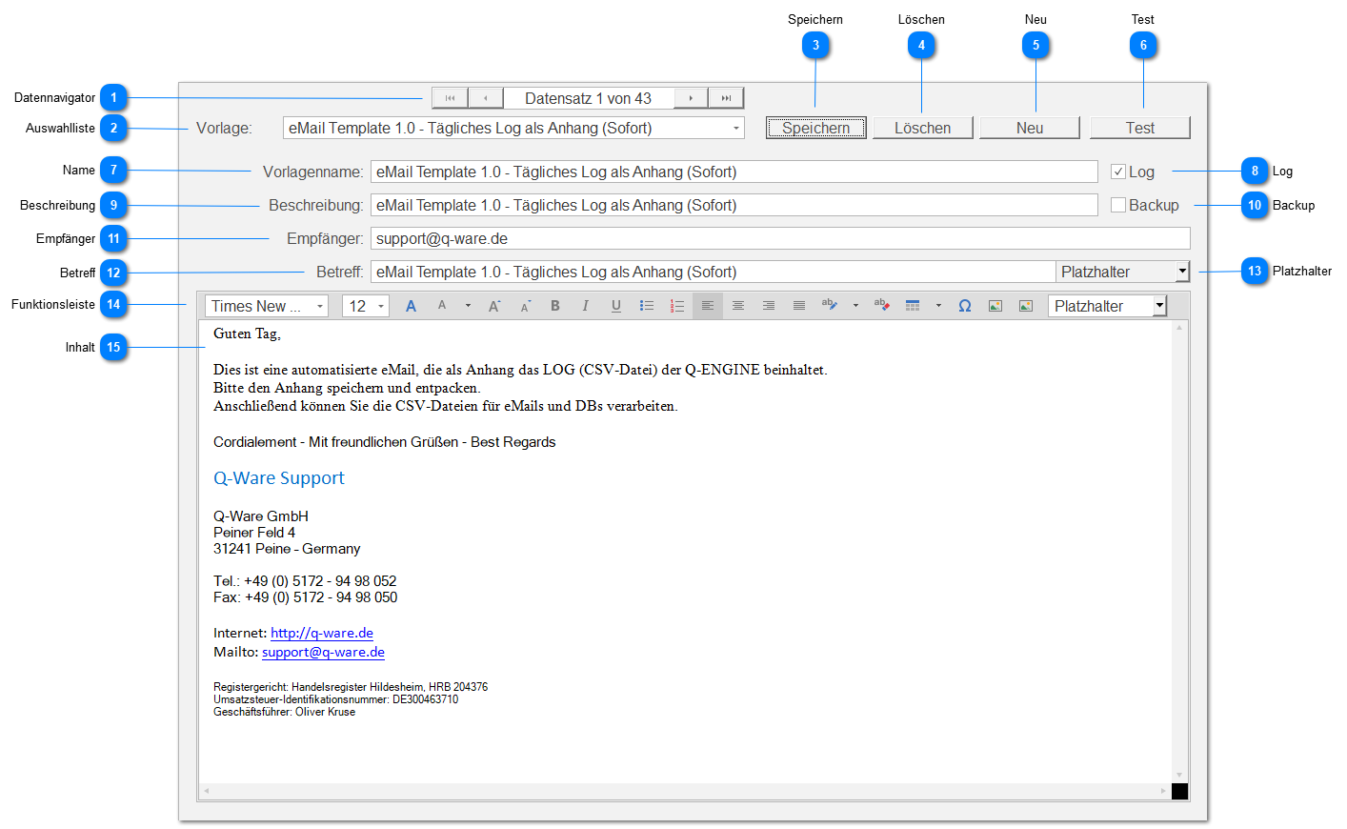The image size is (1347, 829).
Task: Insert a numbered list
Action: [x=677, y=306]
